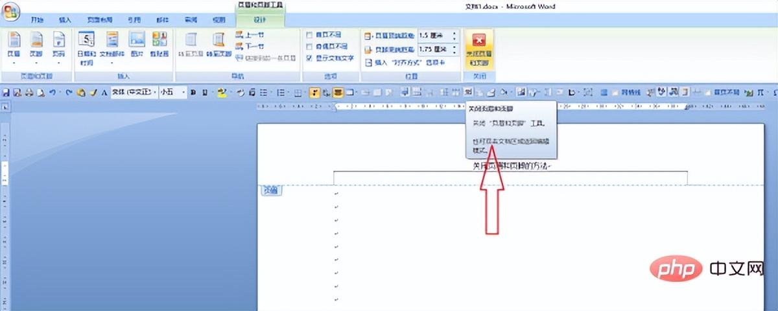The width and height of the screenshot is (778, 311).
Task: Expand the Header (页眉) gallery dropdown
Action: (14, 62)
